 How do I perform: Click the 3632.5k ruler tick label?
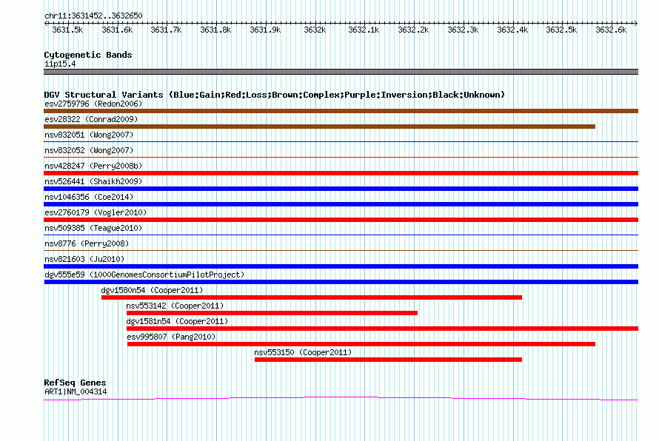[561, 30]
